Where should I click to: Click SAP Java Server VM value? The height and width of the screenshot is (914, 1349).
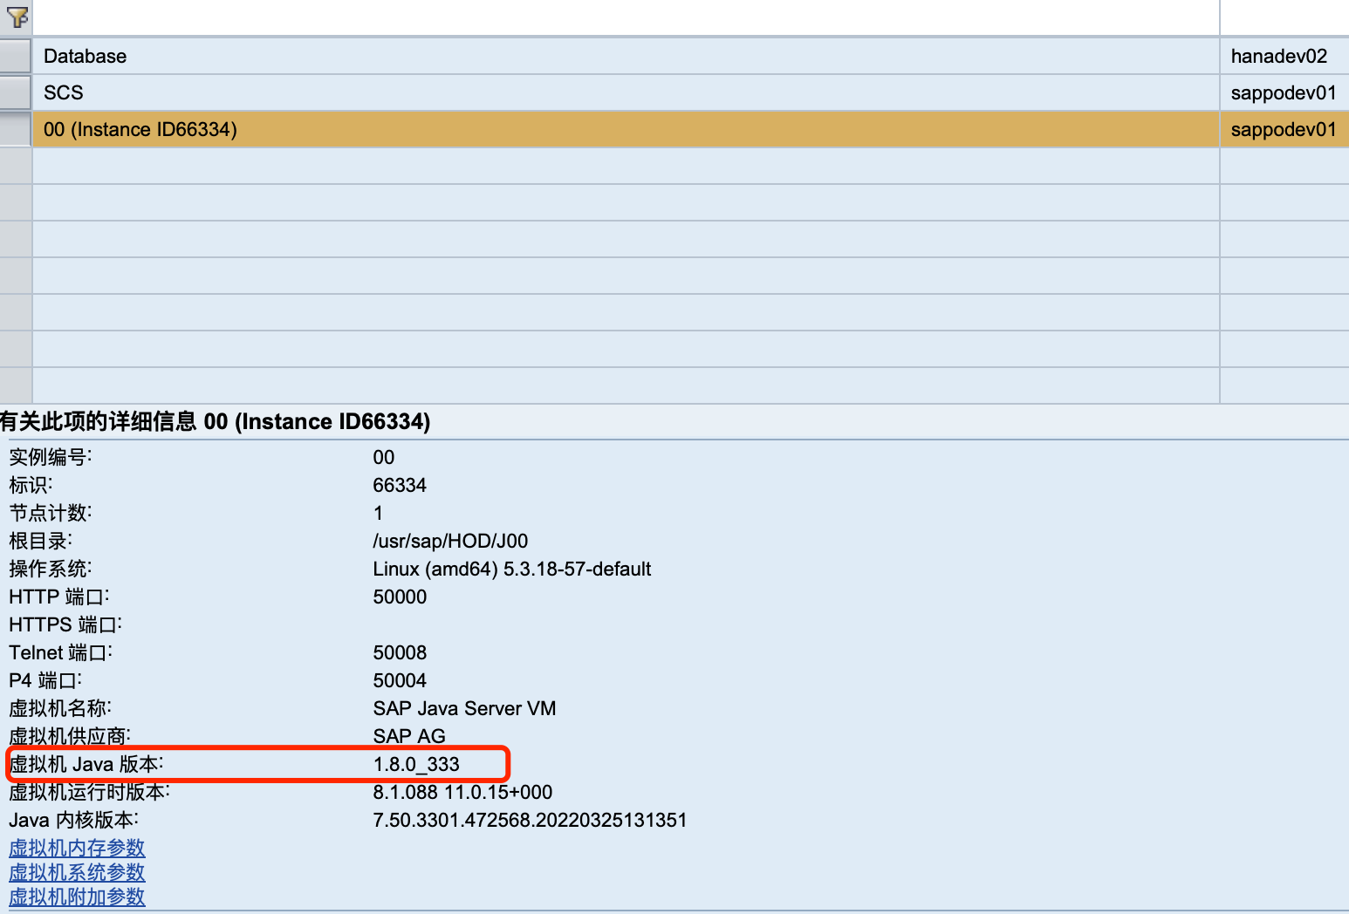(x=464, y=708)
